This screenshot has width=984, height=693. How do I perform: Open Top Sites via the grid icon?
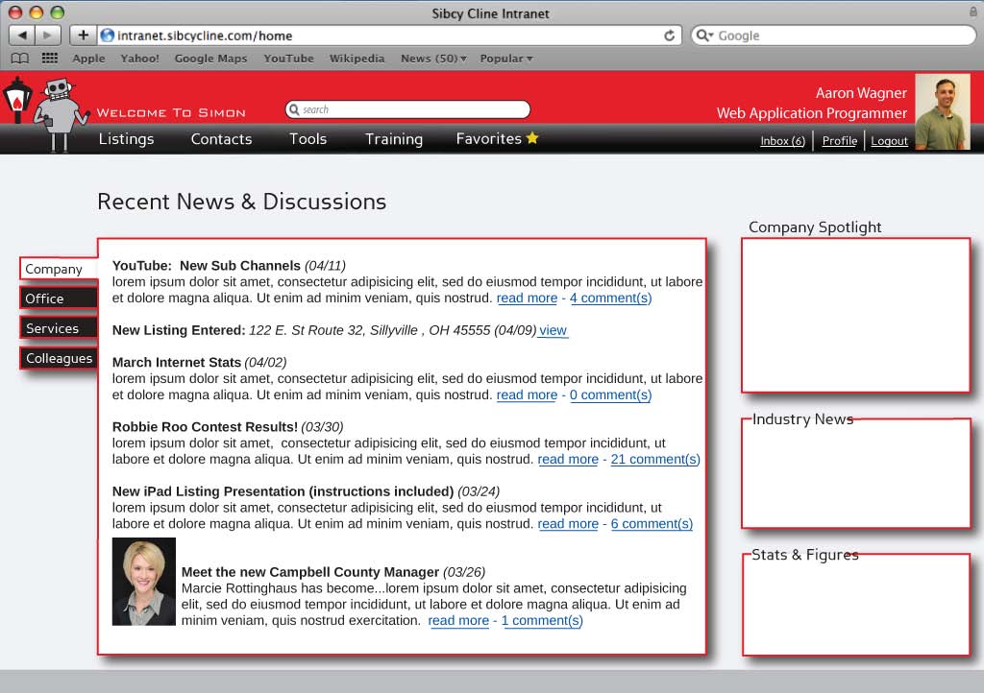pyautogui.click(x=49, y=58)
